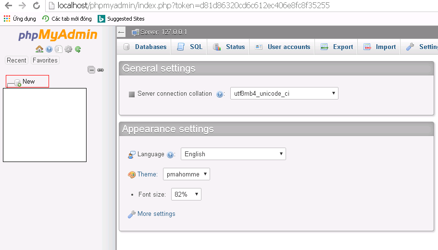Go to the User accounts tab

pyautogui.click(x=283, y=47)
